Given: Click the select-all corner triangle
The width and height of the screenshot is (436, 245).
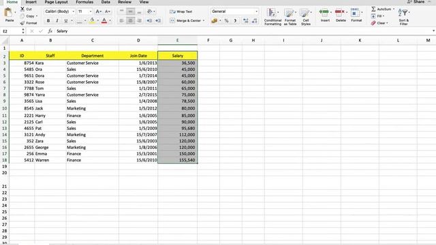Looking at the screenshot, I should coord(5,41).
